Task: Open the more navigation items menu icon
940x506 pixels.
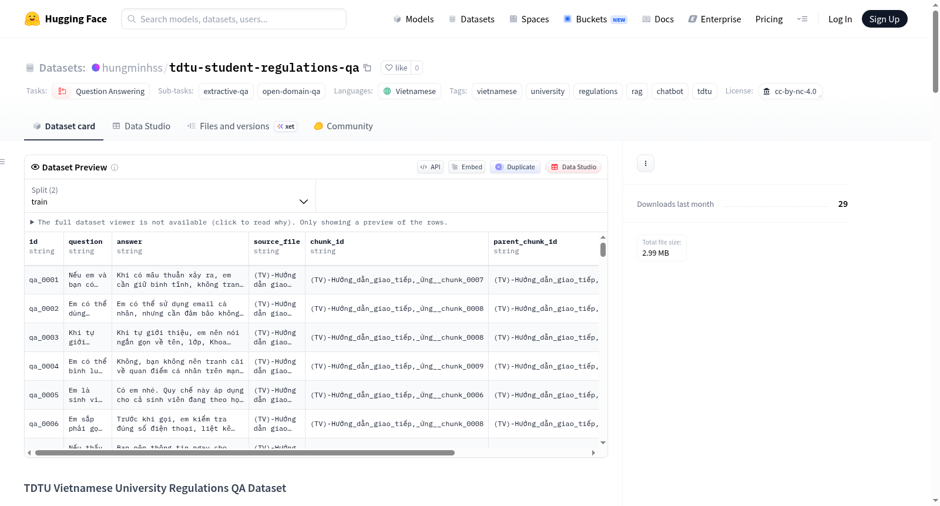Action: (802, 19)
